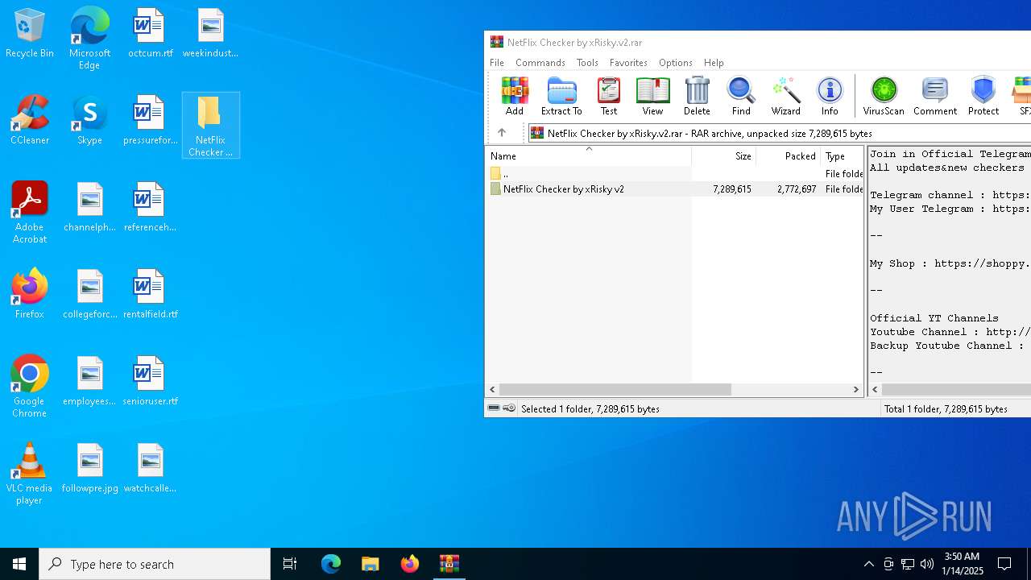The image size is (1031, 580).
Task: Click the Add toolbar icon in WinRAR
Action: 515,96
